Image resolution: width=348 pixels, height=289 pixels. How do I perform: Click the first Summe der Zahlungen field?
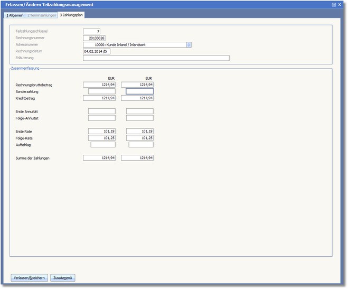[x=99, y=158]
